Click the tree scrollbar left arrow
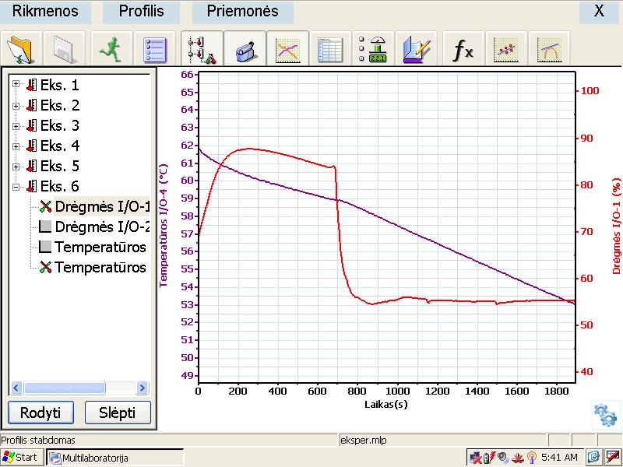The width and height of the screenshot is (623, 467). pyautogui.click(x=16, y=388)
